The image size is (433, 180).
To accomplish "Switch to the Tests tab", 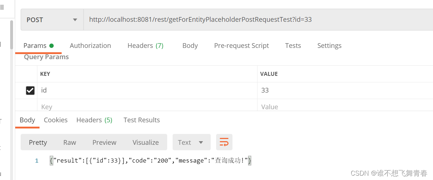I will coord(293,46).
